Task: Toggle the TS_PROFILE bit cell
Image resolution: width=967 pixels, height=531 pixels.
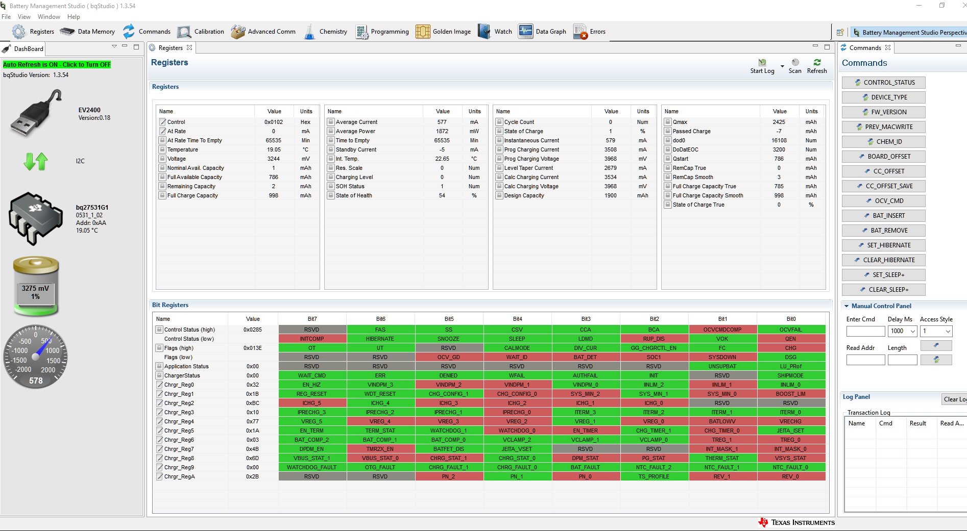Action: pos(654,476)
